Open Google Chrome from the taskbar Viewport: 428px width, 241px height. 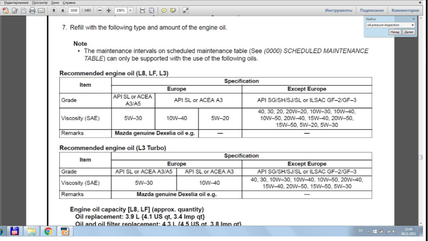(x=48, y=231)
